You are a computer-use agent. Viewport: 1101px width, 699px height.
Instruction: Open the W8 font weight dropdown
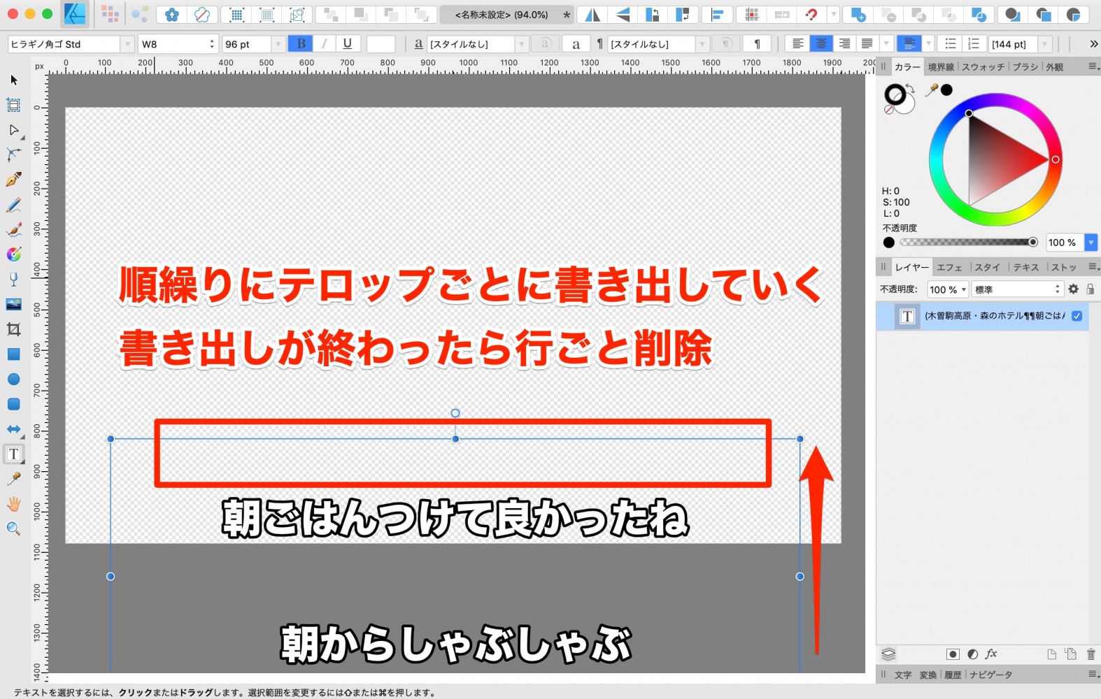178,44
